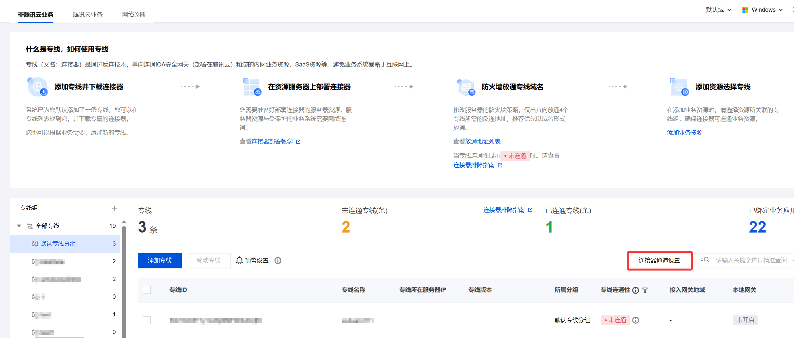The width and height of the screenshot is (794, 338).
Task: Open the 连接器部署教学 link
Action: pyautogui.click(x=272, y=141)
